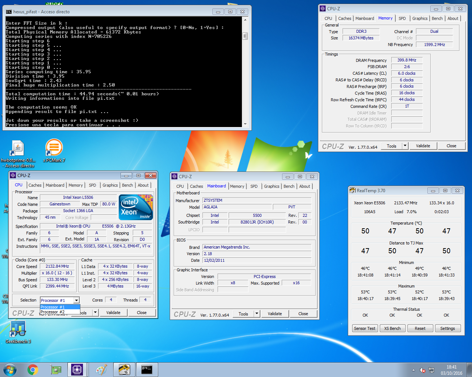
Task: Open Graphics tab in CPU-Z Mainboard window
Action: tap(272, 186)
